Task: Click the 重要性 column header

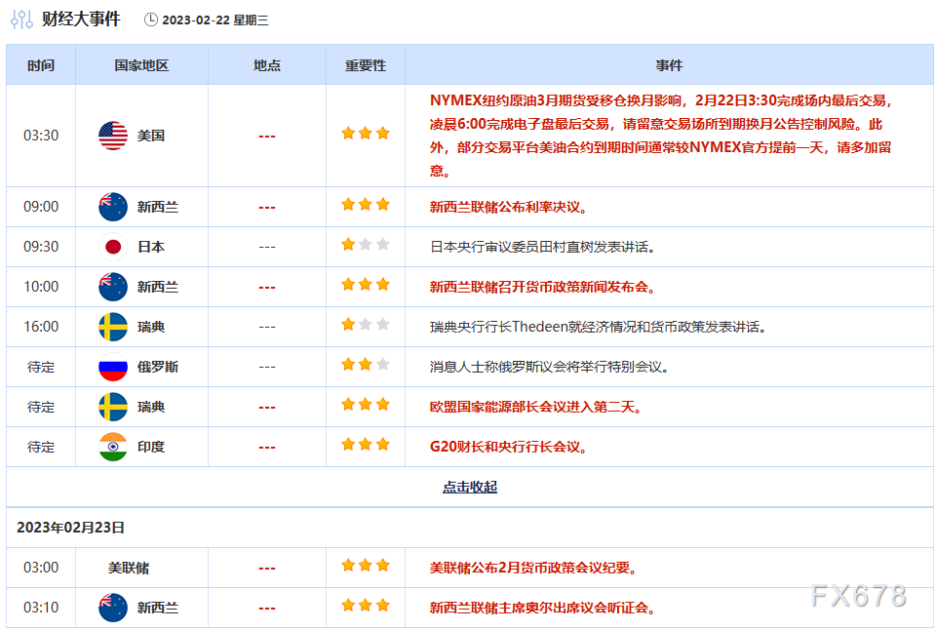Action: click(365, 65)
